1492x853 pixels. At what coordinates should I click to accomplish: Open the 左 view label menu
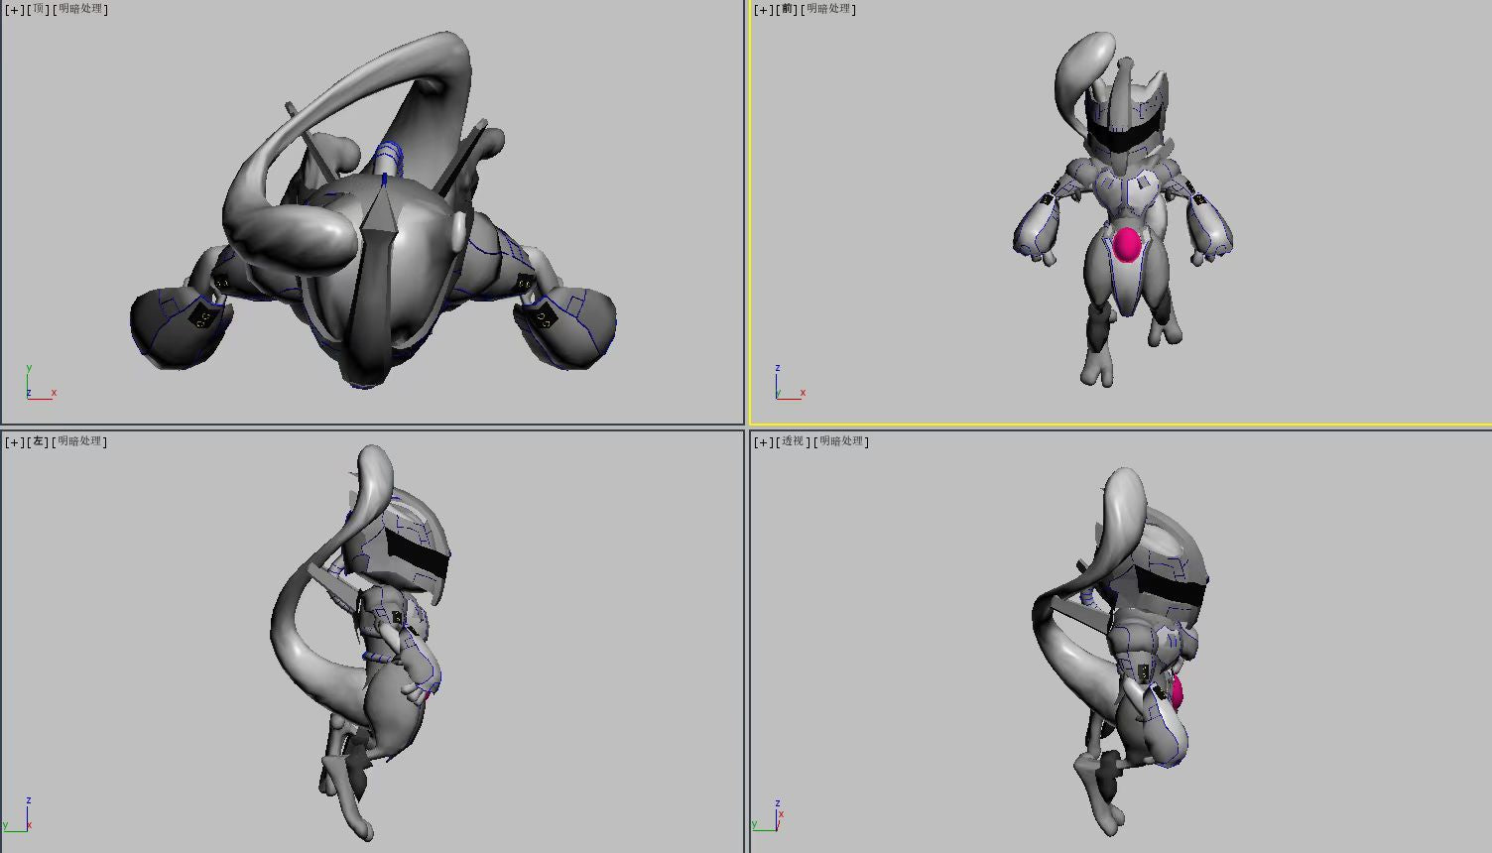(x=39, y=441)
